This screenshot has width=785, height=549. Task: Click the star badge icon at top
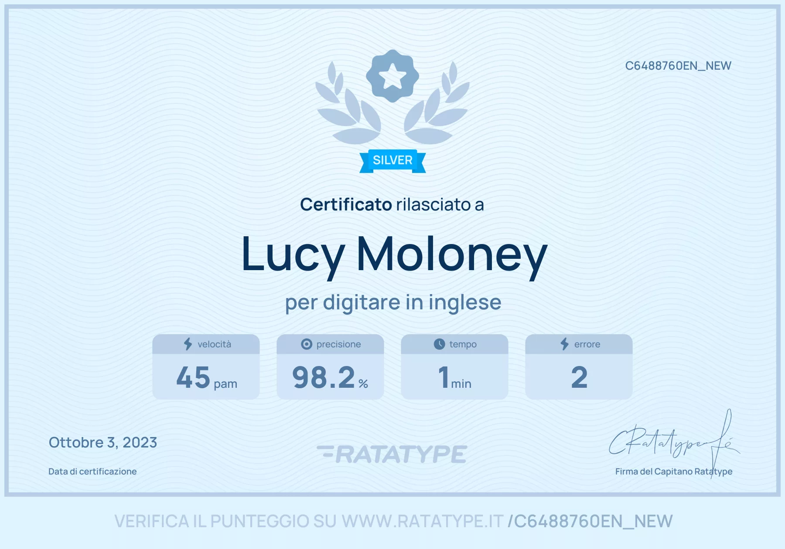(392, 76)
